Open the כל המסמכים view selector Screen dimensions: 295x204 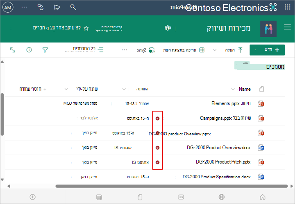click(x=84, y=49)
